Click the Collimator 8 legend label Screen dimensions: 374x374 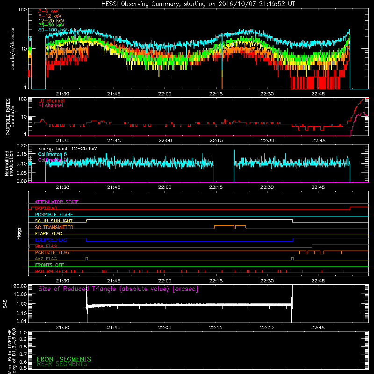(52, 154)
